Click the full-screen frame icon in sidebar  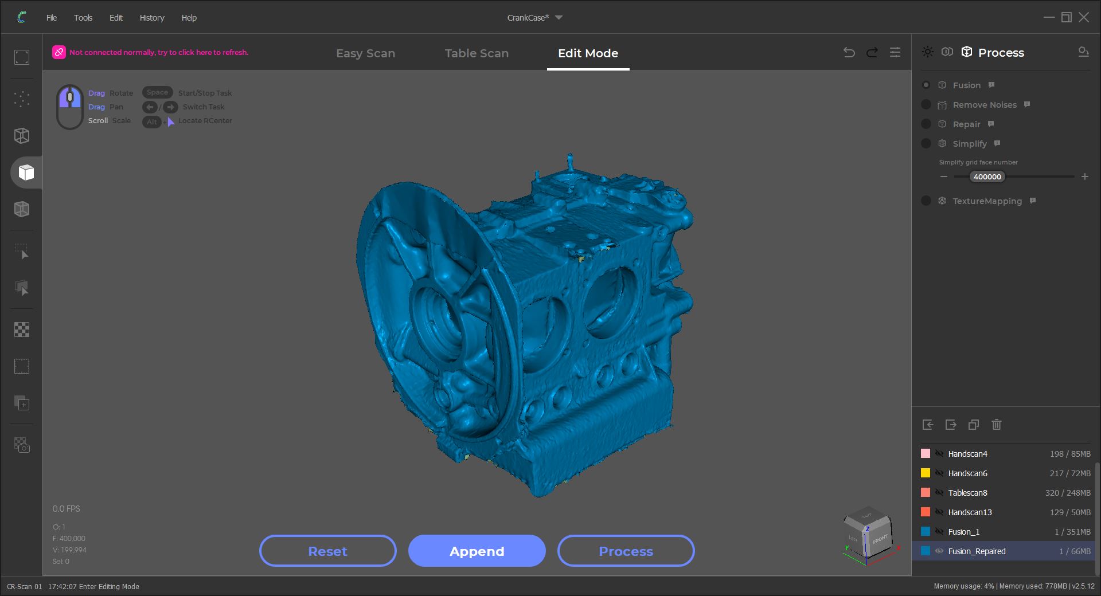pyautogui.click(x=22, y=57)
